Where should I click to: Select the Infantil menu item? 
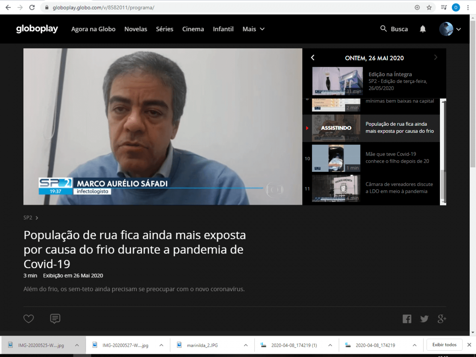click(x=223, y=29)
